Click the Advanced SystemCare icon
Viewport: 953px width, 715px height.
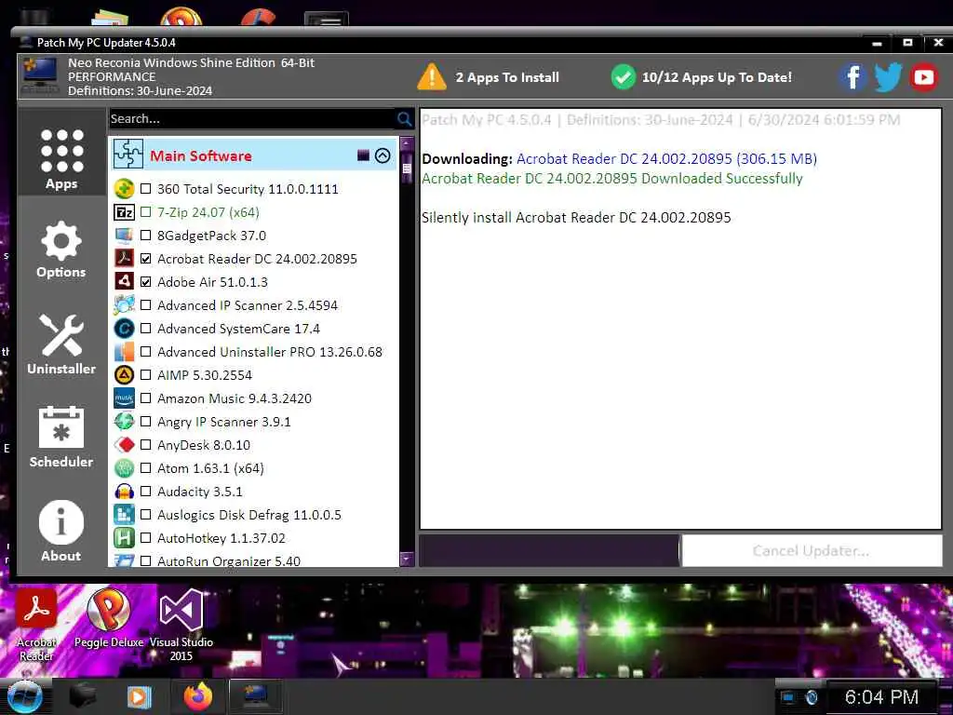pos(124,329)
